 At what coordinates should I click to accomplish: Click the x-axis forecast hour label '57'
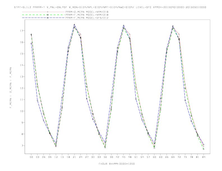point(148,157)
